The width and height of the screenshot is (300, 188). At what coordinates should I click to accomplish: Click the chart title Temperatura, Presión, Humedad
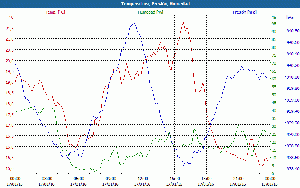coord(155,4)
